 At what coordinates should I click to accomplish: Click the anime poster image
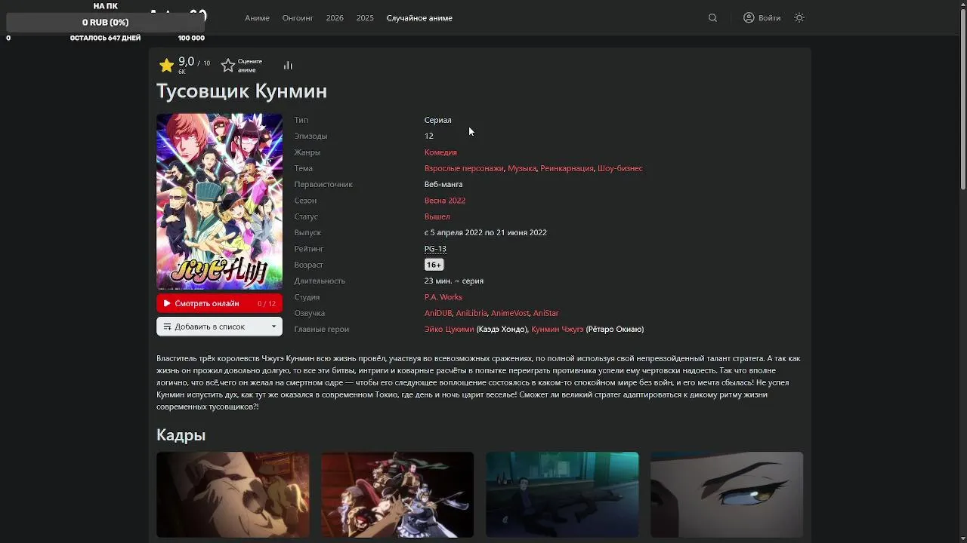(x=219, y=201)
